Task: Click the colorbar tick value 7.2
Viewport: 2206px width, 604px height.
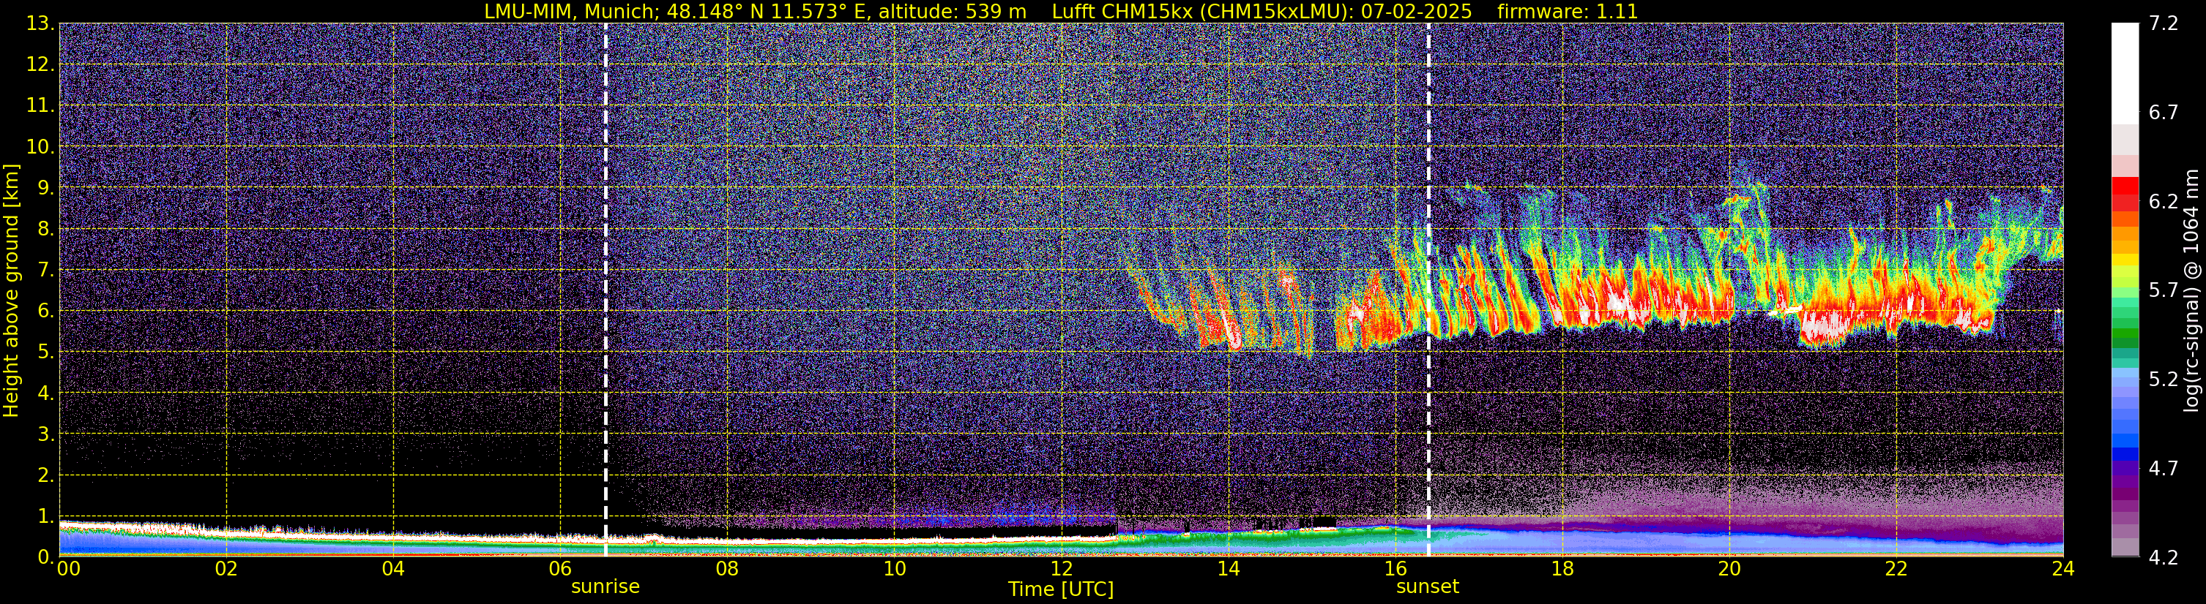Action: 2164,24
